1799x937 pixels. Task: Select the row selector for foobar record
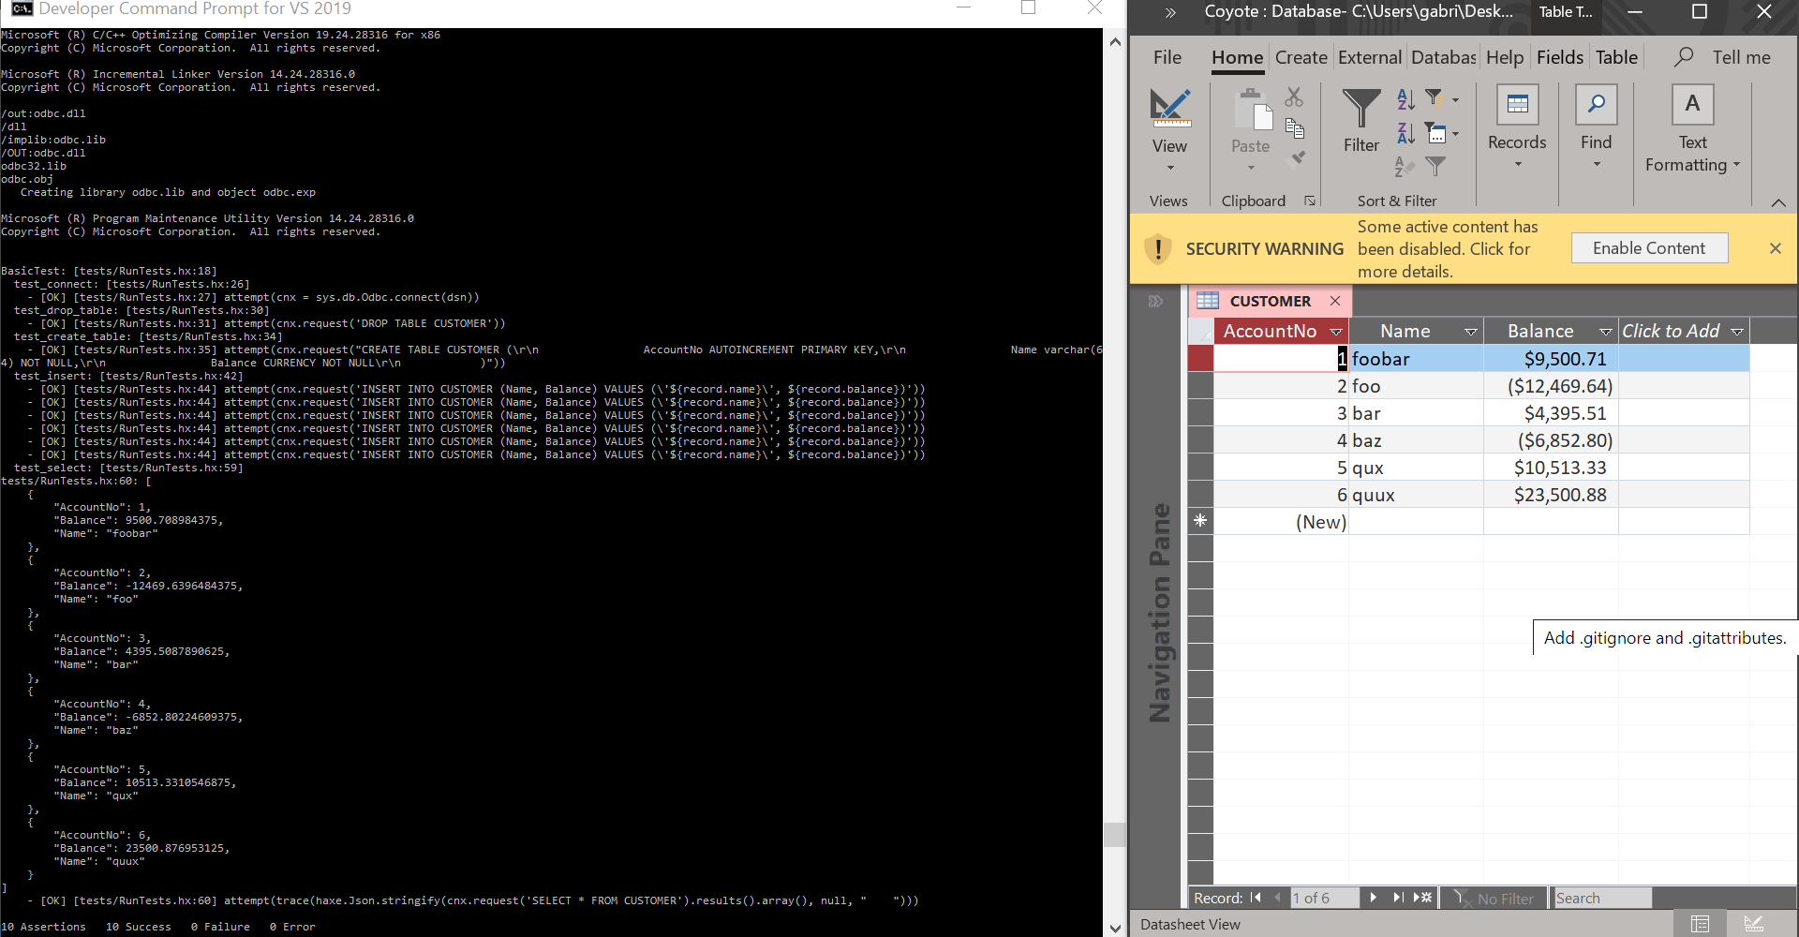click(x=1200, y=358)
